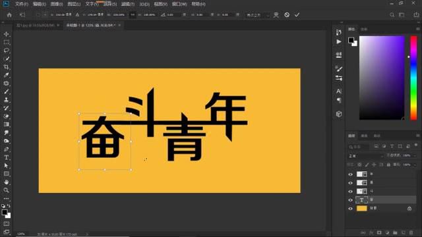Toggle the text layer filter 'T' button
422x237 pixels.
click(x=392, y=146)
